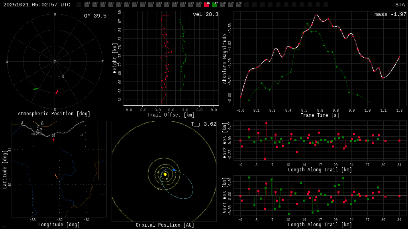
Task: Click the blue Earth dot on orbit
Action: (x=174, y=170)
